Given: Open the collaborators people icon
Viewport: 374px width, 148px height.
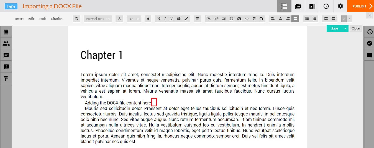Looking at the screenshot, I should 6,44.
